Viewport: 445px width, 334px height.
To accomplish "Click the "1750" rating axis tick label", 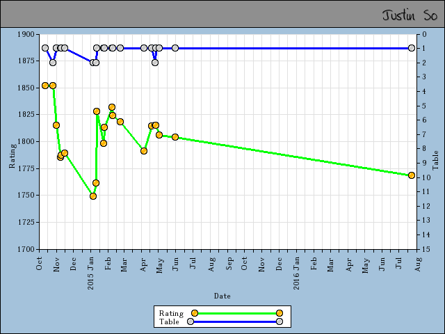I will [26, 195].
